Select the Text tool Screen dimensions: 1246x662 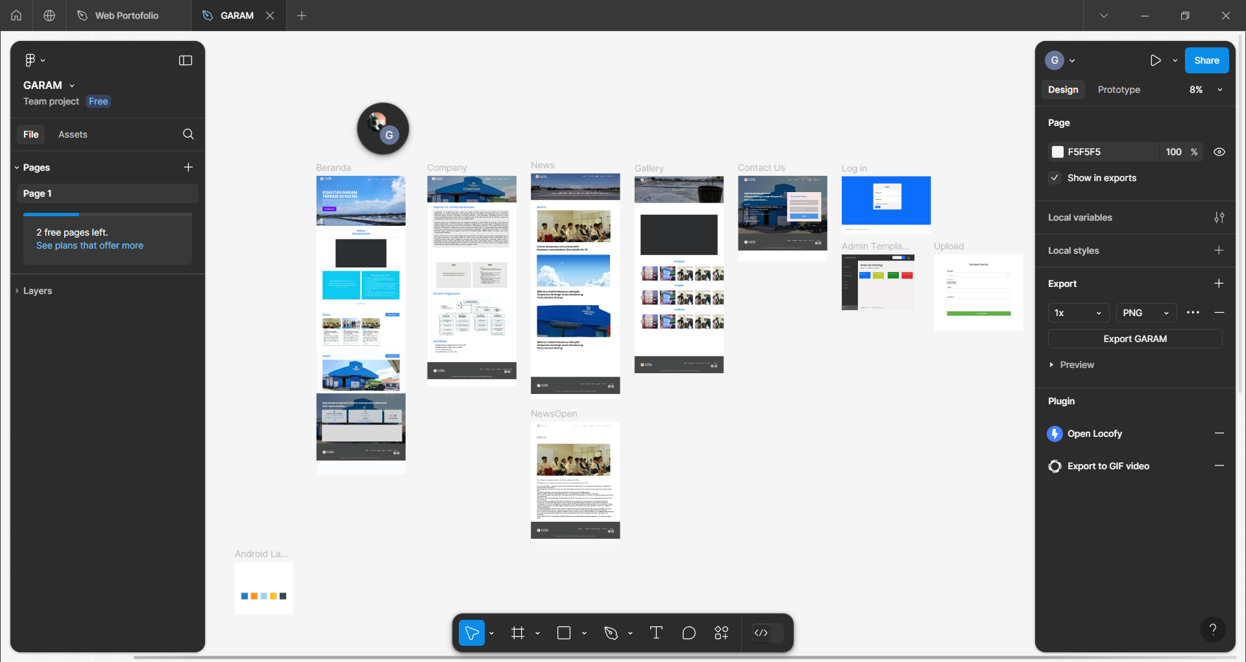656,633
